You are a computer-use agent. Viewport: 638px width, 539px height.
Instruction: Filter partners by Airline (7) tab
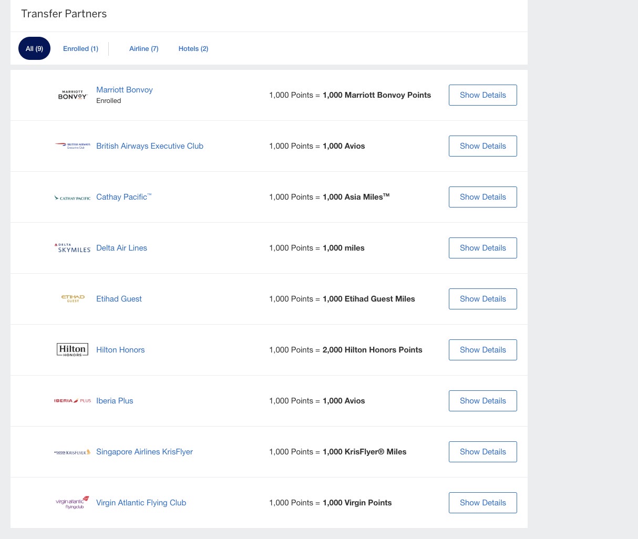[143, 48]
